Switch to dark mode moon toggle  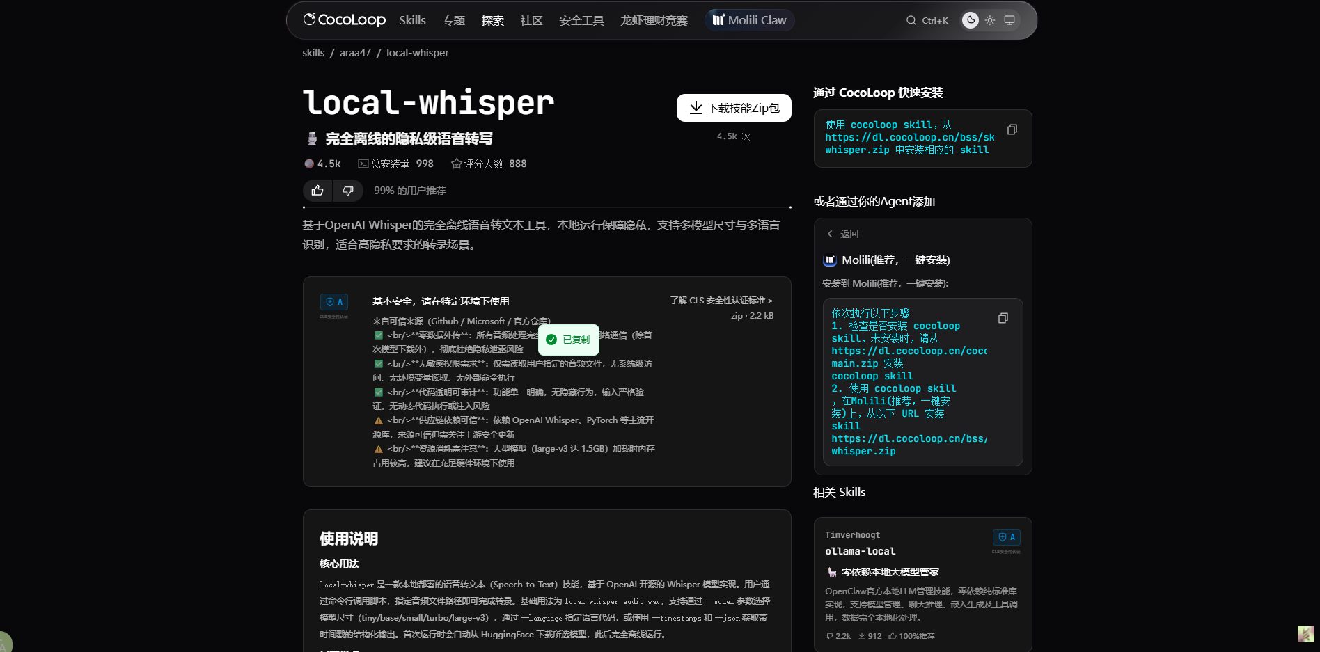[x=971, y=20]
